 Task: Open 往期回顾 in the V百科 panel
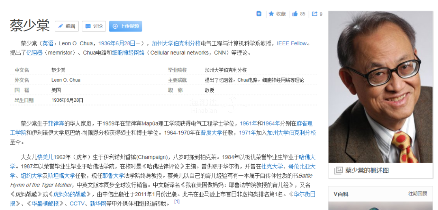pyautogui.click(x=417, y=194)
